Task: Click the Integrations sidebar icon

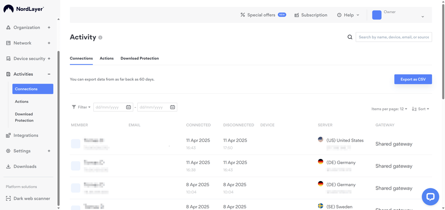Action: click(x=8, y=136)
